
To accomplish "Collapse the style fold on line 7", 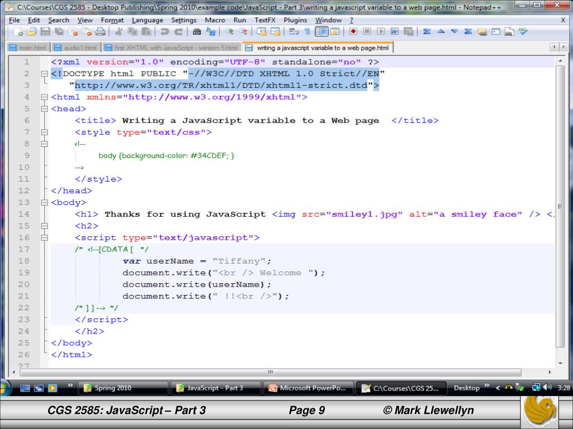I will [45, 132].
